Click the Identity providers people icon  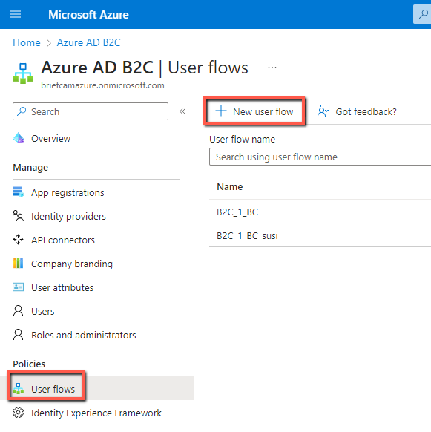point(19,216)
